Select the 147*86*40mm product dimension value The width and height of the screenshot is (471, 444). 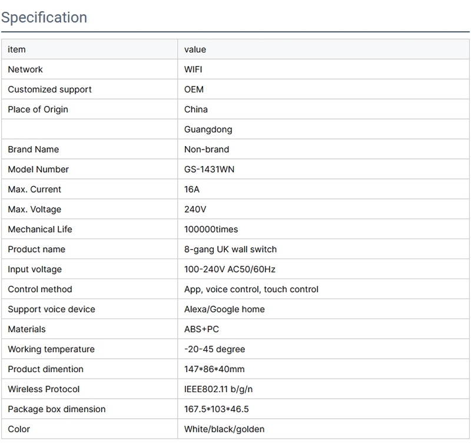[214, 370]
